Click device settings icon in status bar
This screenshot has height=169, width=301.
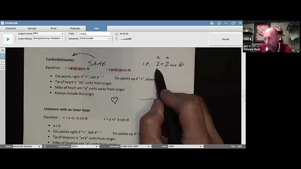coord(45,146)
